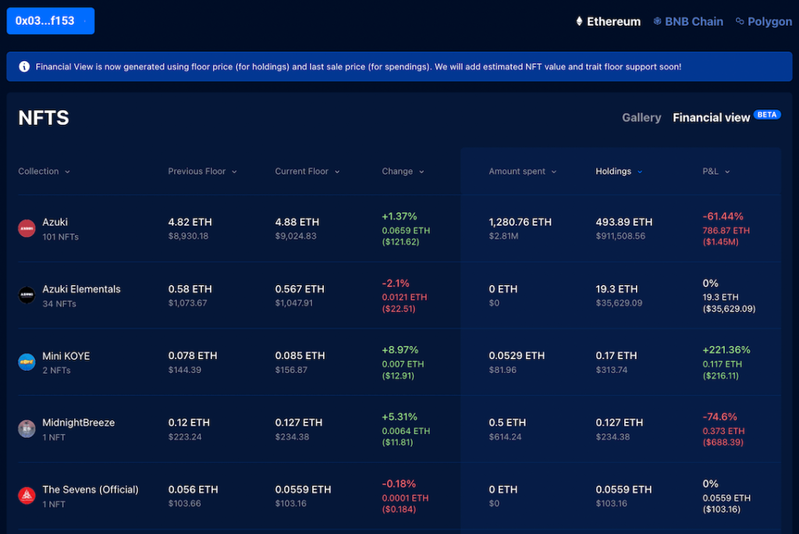Click the info icon in the banner

point(24,66)
